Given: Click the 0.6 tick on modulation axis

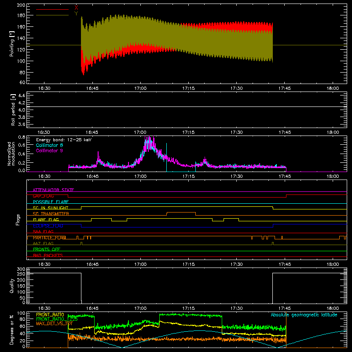Looking at the screenshot, I should click(x=22, y=145).
